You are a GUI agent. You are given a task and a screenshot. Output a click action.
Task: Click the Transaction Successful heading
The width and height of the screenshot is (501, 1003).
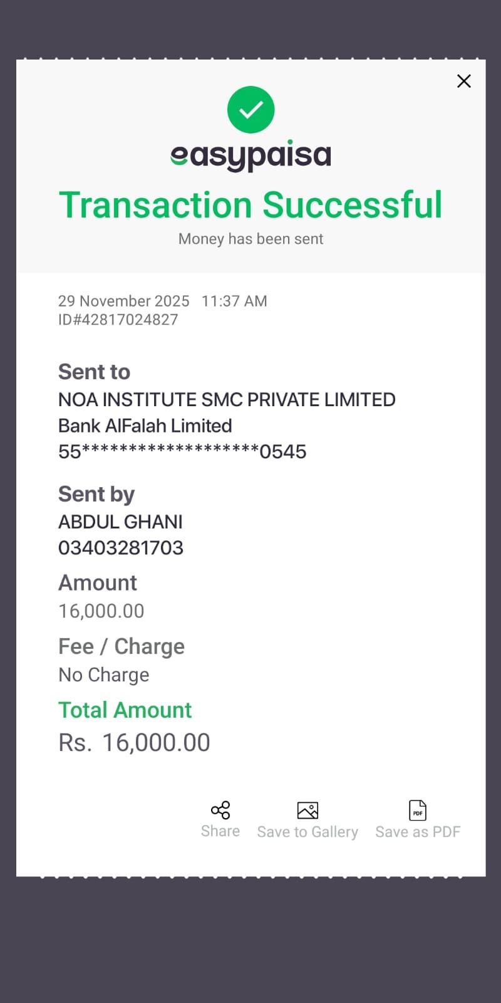click(x=250, y=205)
